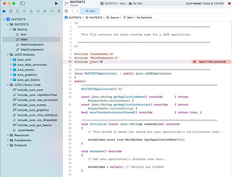
Task: Collapse the JUCE Library Code group
Action: point(7,85)
